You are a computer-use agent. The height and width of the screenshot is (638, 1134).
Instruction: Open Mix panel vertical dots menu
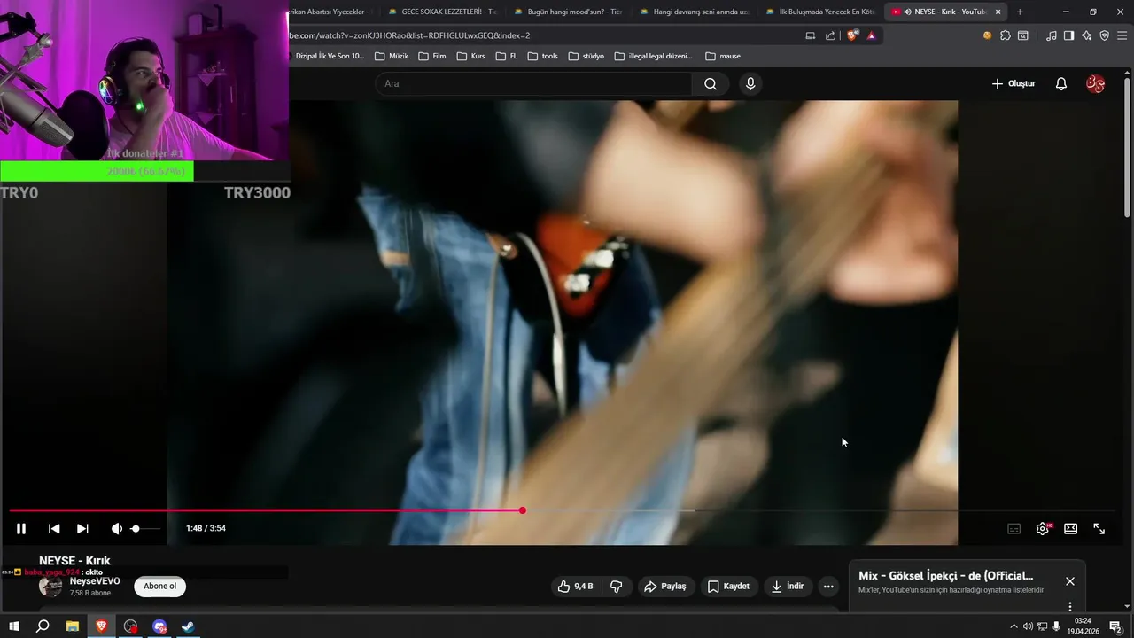(1070, 607)
